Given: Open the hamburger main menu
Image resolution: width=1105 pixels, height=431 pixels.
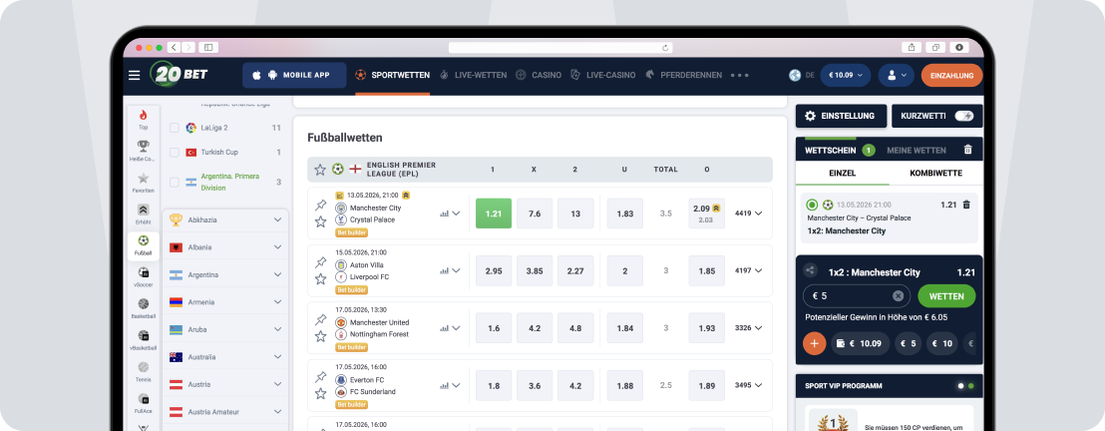Looking at the screenshot, I should (x=134, y=75).
